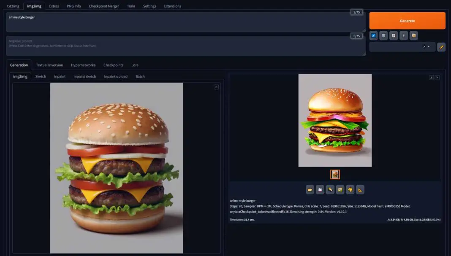Viewport: 451px width, 256px height.
Task: Go to the Checkpoint Merger tab
Action: 103,6
